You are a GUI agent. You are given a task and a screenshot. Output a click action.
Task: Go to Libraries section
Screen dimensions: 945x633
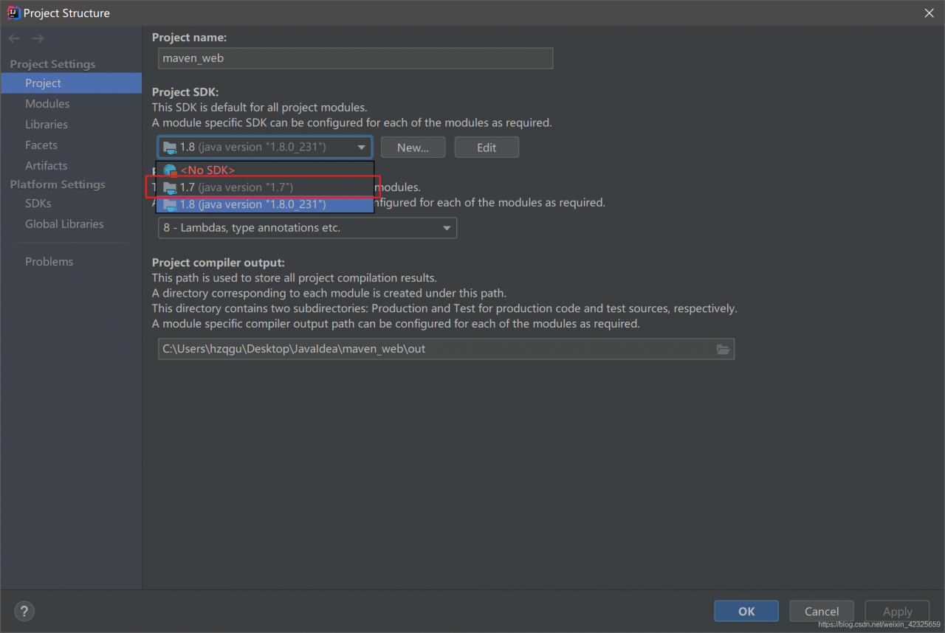click(x=47, y=125)
